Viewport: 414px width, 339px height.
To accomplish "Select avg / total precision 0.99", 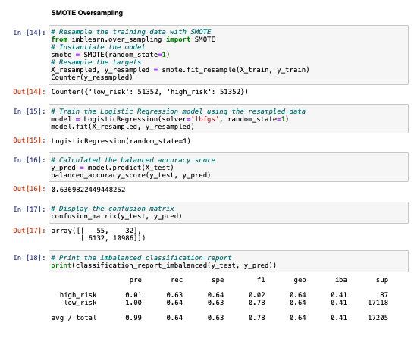I will (133, 318).
